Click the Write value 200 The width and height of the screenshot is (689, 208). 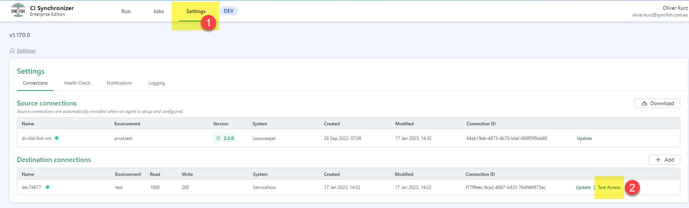click(186, 187)
